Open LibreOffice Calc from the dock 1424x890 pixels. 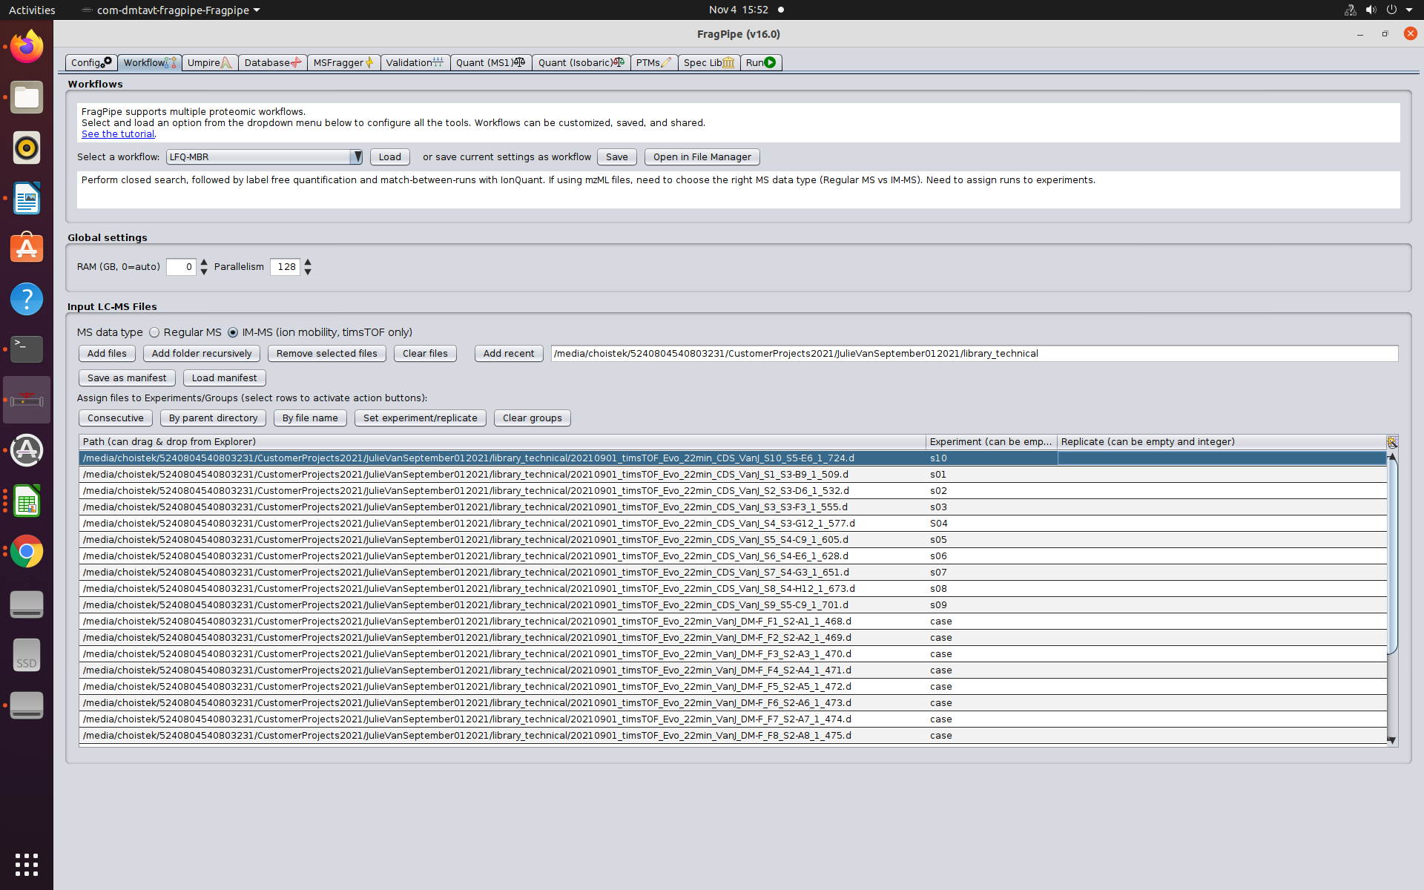27,501
